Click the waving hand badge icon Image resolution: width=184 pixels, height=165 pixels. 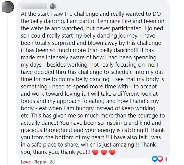pos(53,6)
